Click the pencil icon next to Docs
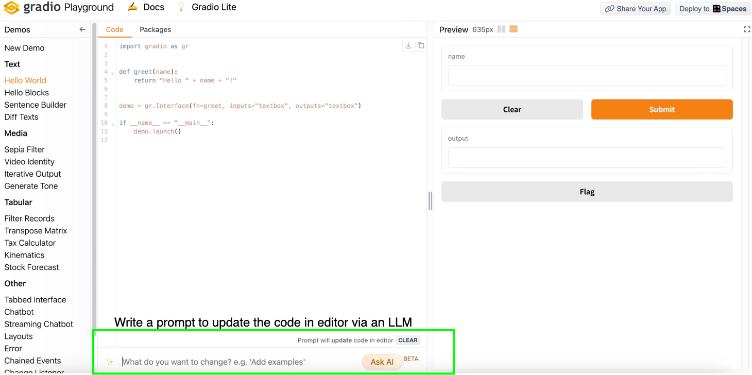 tap(132, 7)
